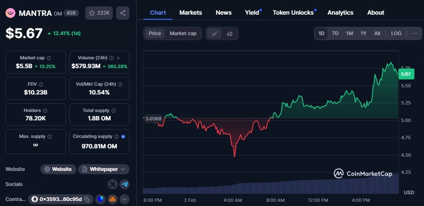The height and width of the screenshot is (206, 424).
Task: Click the blue shield wallet icon
Action: [101, 199]
